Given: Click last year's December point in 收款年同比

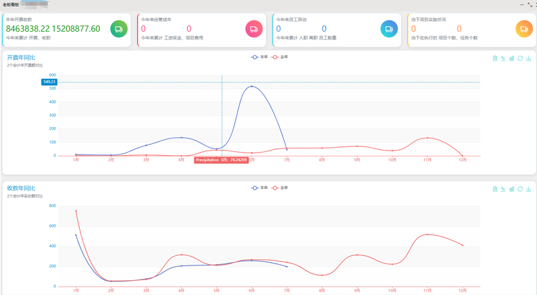Looking at the screenshot, I should coord(462,245).
